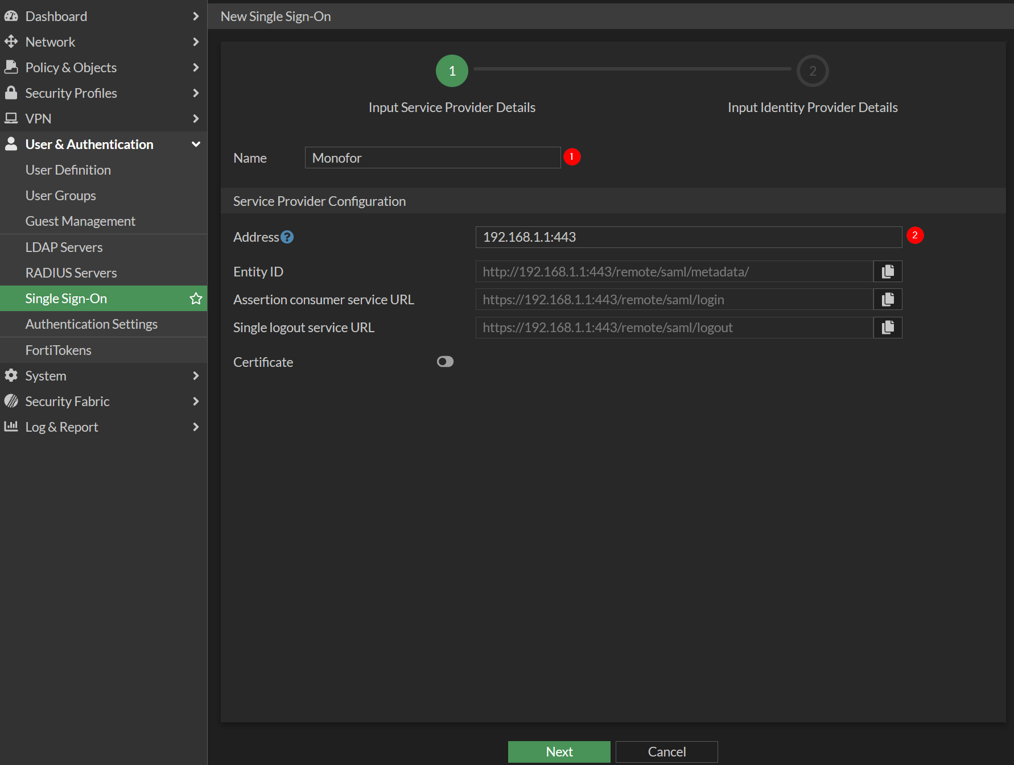Open LDAP Servers page
Image resolution: width=1014 pixels, height=765 pixels.
[x=64, y=247]
